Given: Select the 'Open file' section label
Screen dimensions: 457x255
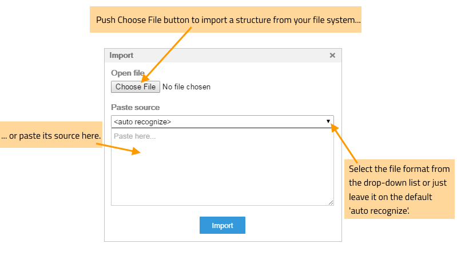Looking at the screenshot, I should tap(128, 73).
